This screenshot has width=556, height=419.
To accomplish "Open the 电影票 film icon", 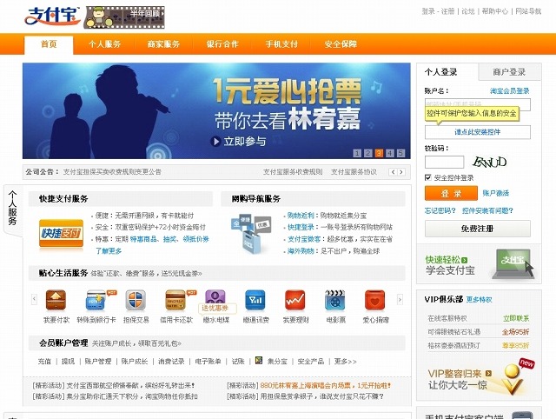I will pos(335,301).
